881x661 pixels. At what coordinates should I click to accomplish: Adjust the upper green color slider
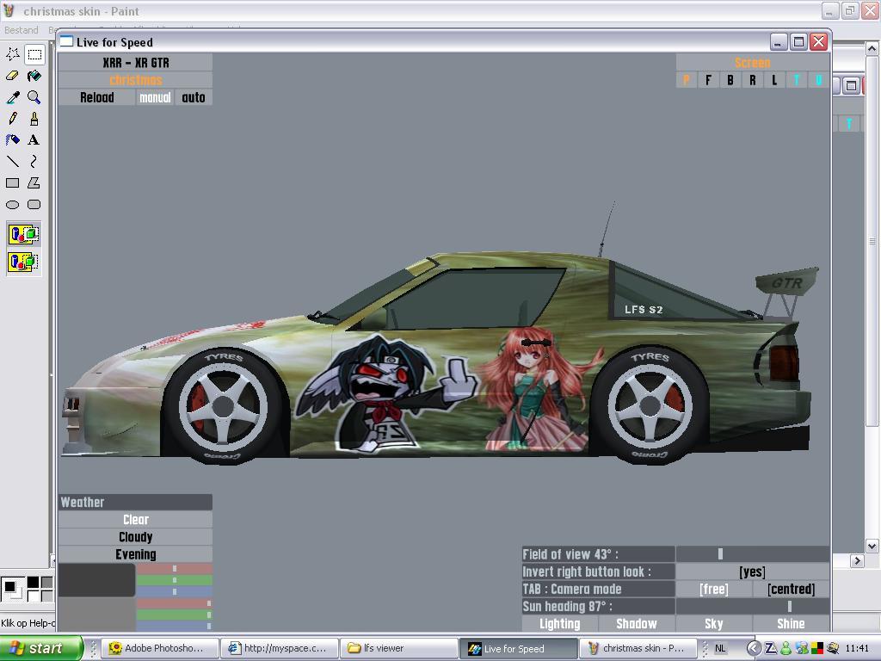pyautogui.click(x=174, y=580)
